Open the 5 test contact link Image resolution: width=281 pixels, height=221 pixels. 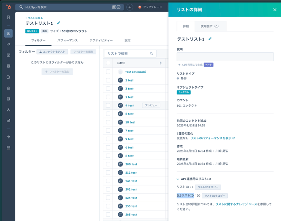point(130,114)
